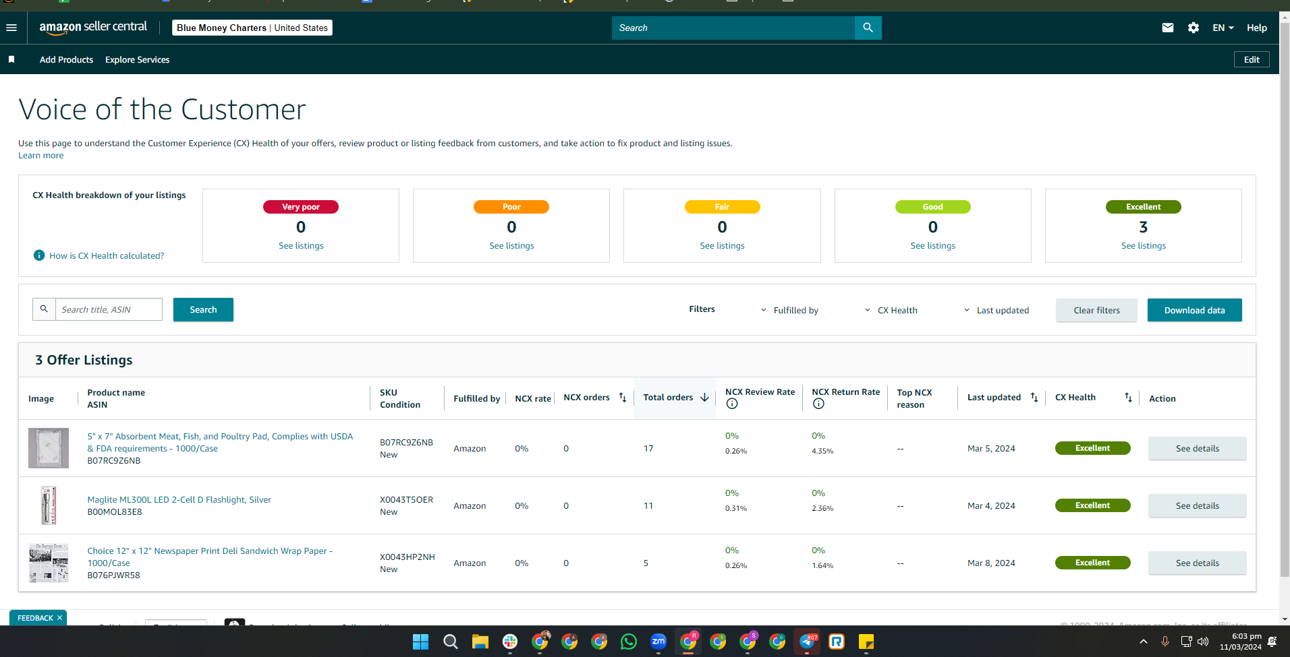Click the volume icon in system tray
Screen dimensions: 1290x657
click(x=1203, y=642)
